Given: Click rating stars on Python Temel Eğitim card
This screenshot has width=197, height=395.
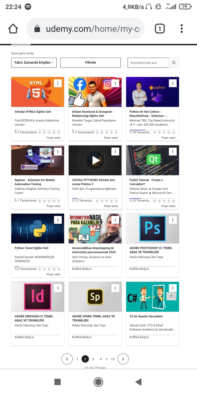Looking at the screenshot, I should [x=49, y=269].
